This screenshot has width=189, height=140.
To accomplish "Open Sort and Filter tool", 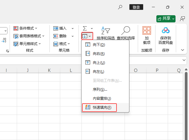I will tap(105, 33).
